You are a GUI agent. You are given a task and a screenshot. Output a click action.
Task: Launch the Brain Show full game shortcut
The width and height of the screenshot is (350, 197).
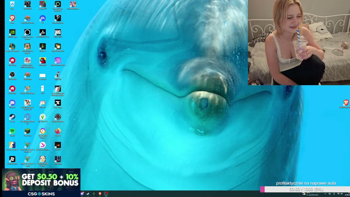click(x=27, y=76)
